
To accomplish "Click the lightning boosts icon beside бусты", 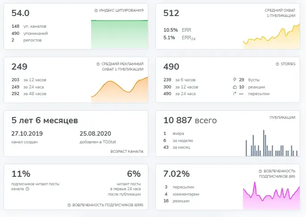I will (x=235, y=79).
